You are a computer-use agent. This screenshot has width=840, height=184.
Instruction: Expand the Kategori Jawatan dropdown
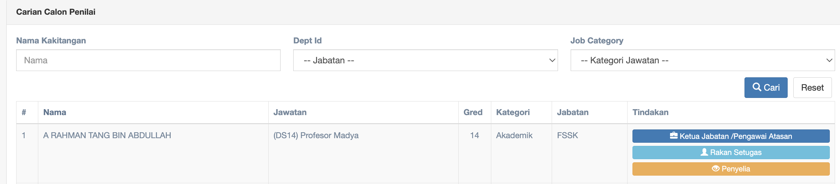click(x=702, y=61)
